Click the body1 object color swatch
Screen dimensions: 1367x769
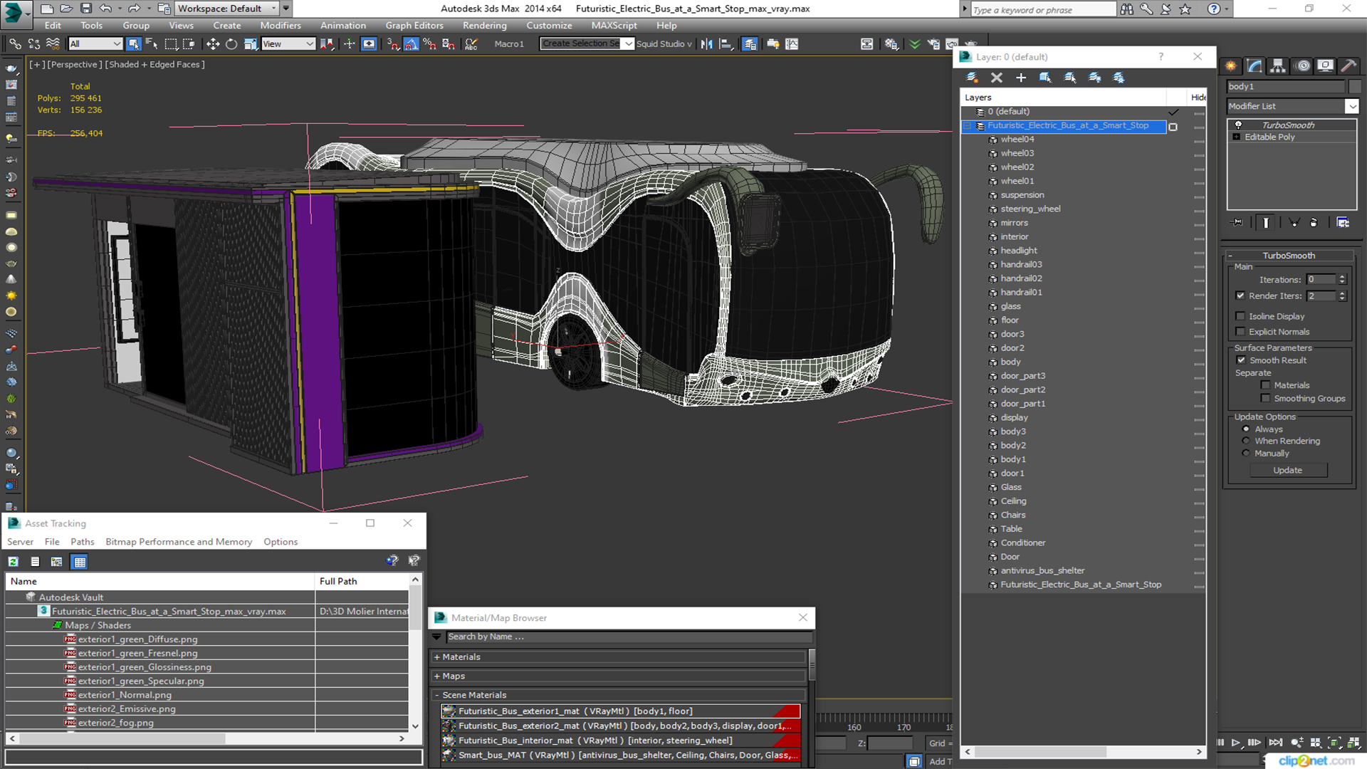coord(1355,87)
